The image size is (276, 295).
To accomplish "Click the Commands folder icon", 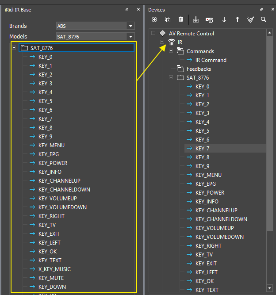I will point(180,51).
